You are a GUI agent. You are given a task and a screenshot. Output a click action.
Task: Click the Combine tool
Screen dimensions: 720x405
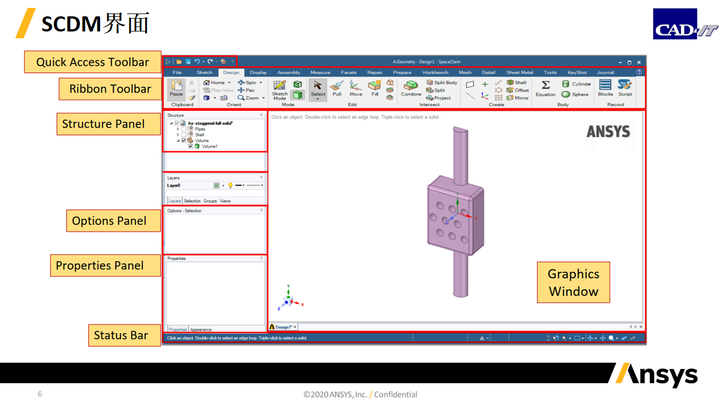411,88
